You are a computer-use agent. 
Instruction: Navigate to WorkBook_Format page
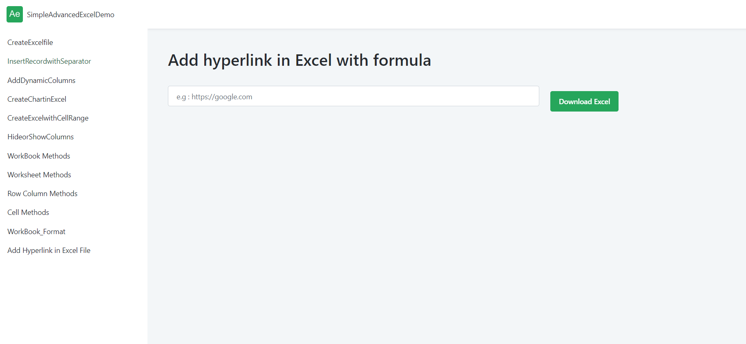[36, 231]
